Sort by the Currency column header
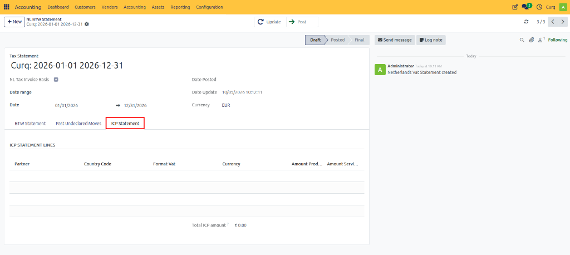This screenshot has height=255, width=570. pyautogui.click(x=231, y=164)
